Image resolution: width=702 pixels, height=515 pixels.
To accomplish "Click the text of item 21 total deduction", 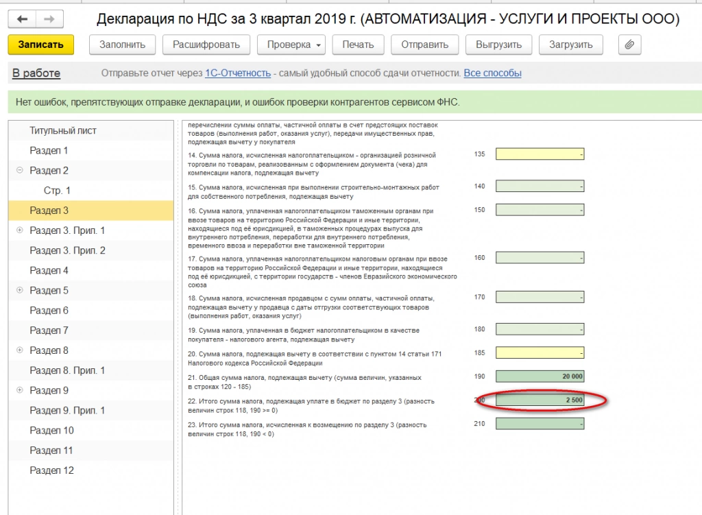I will click(x=304, y=382).
